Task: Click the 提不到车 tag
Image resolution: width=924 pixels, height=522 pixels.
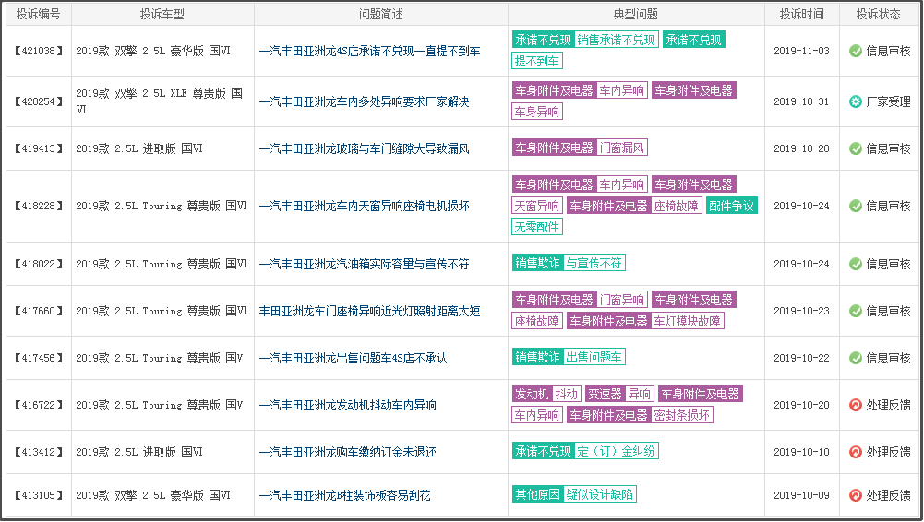Action: coord(537,61)
